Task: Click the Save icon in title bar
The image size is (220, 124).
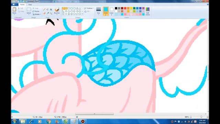Action: click(x=16, y=1)
